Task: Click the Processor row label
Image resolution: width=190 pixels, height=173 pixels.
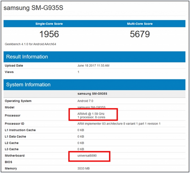Action: 13,116
